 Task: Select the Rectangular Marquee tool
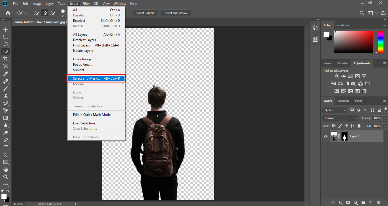click(x=6, y=37)
